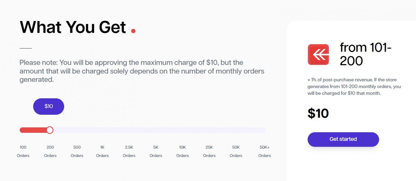Choose the 50K Orders tier label
Image resolution: width=416 pixels, height=181 pixels.
[236, 151]
